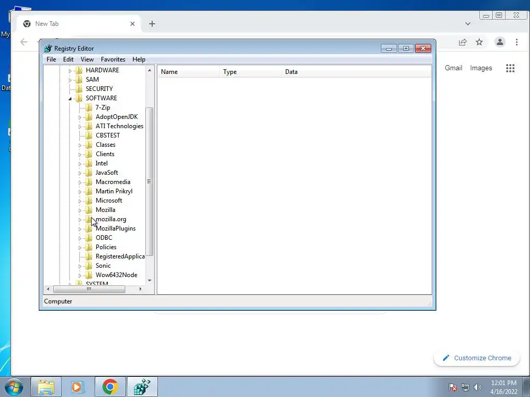
Task: Expand the Clients key
Action: pos(80,155)
